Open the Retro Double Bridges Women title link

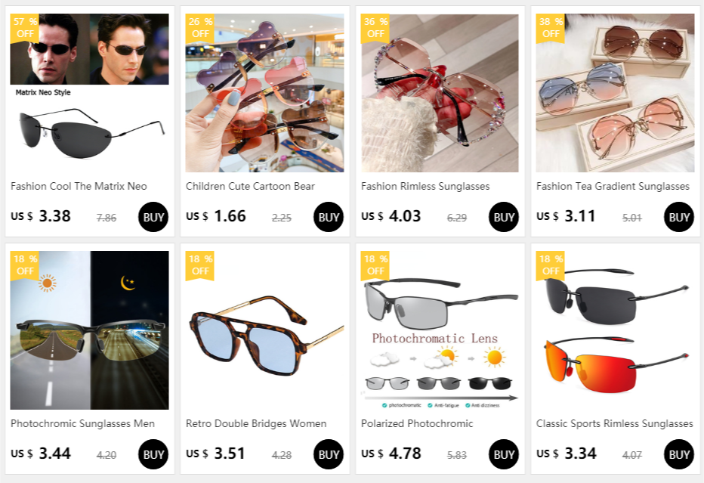[256, 423]
